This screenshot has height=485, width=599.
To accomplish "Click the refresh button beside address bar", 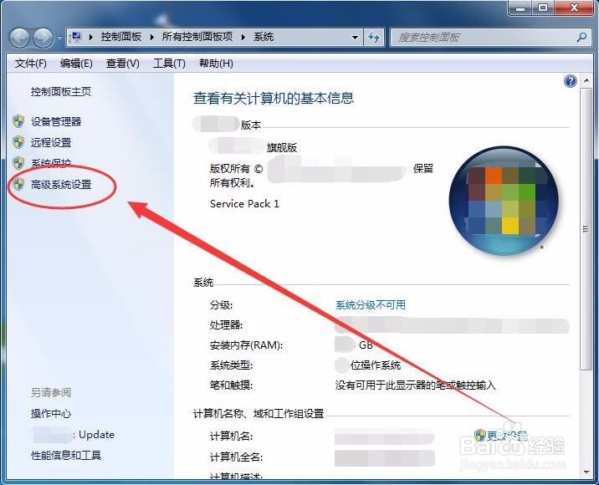I will pyautogui.click(x=374, y=37).
